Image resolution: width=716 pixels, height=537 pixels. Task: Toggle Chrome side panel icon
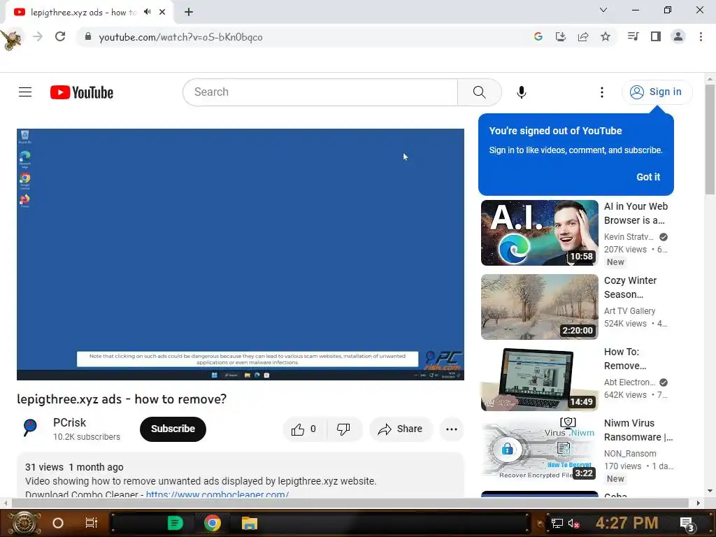coord(656,36)
